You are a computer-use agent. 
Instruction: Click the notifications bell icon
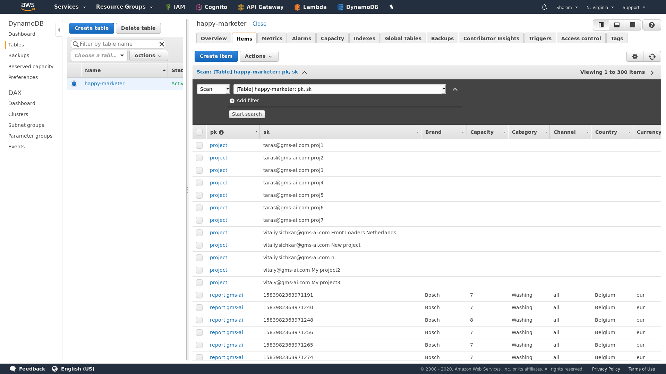pyautogui.click(x=544, y=7)
